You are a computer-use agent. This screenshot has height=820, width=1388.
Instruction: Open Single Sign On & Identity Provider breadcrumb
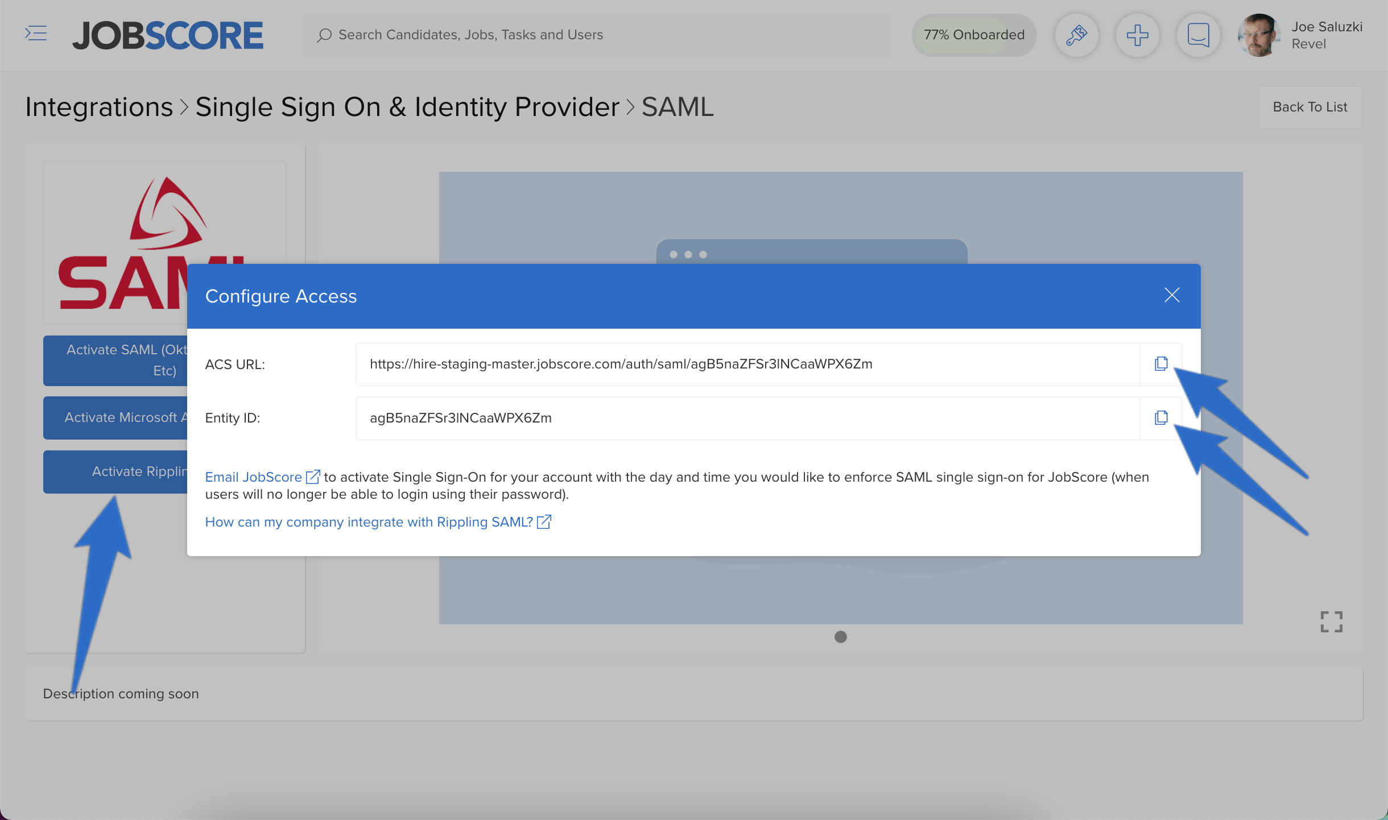point(407,107)
